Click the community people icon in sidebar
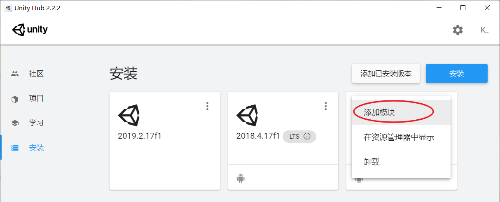The image size is (500, 202). [x=15, y=74]
